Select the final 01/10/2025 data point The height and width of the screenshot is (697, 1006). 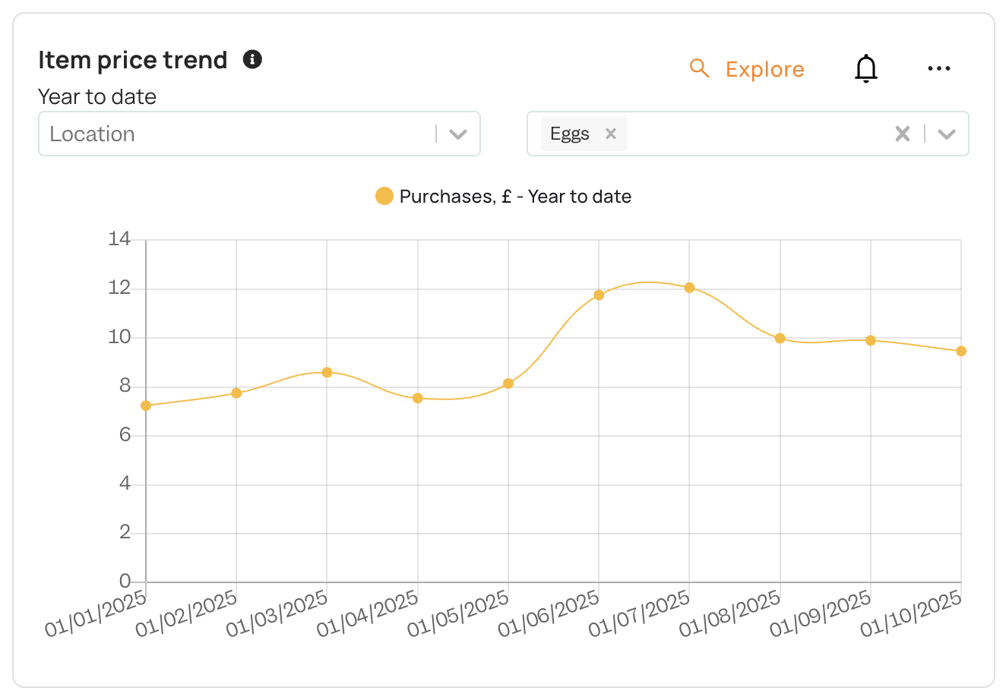[961, 351]
